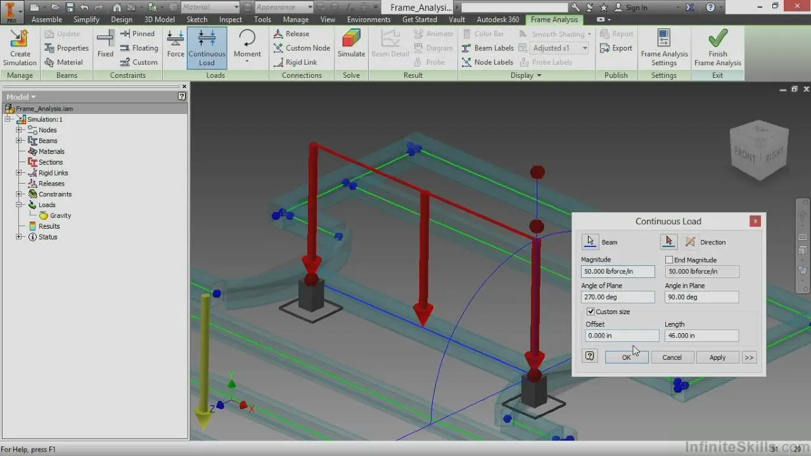
Task: Click Apply in Continuous Load dialog
Action: [717, 357]
